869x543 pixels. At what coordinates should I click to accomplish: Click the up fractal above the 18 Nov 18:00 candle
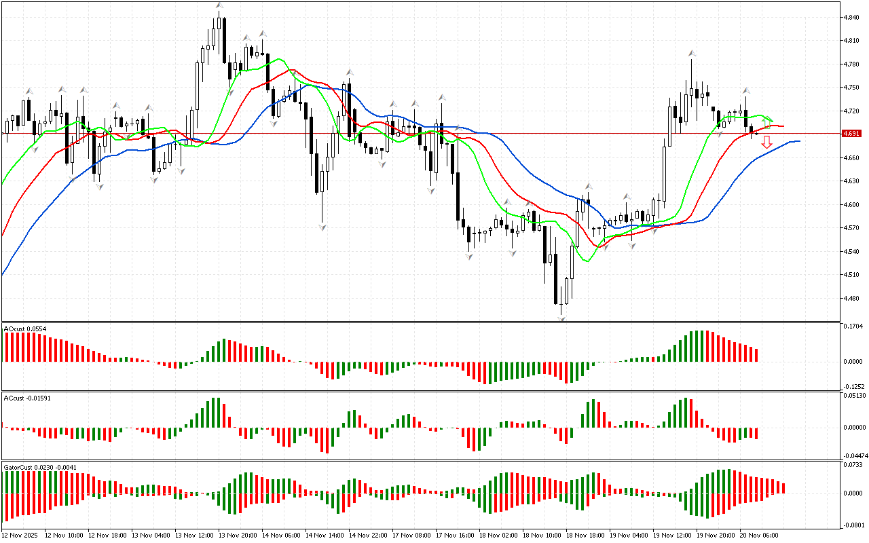[589, 185]
